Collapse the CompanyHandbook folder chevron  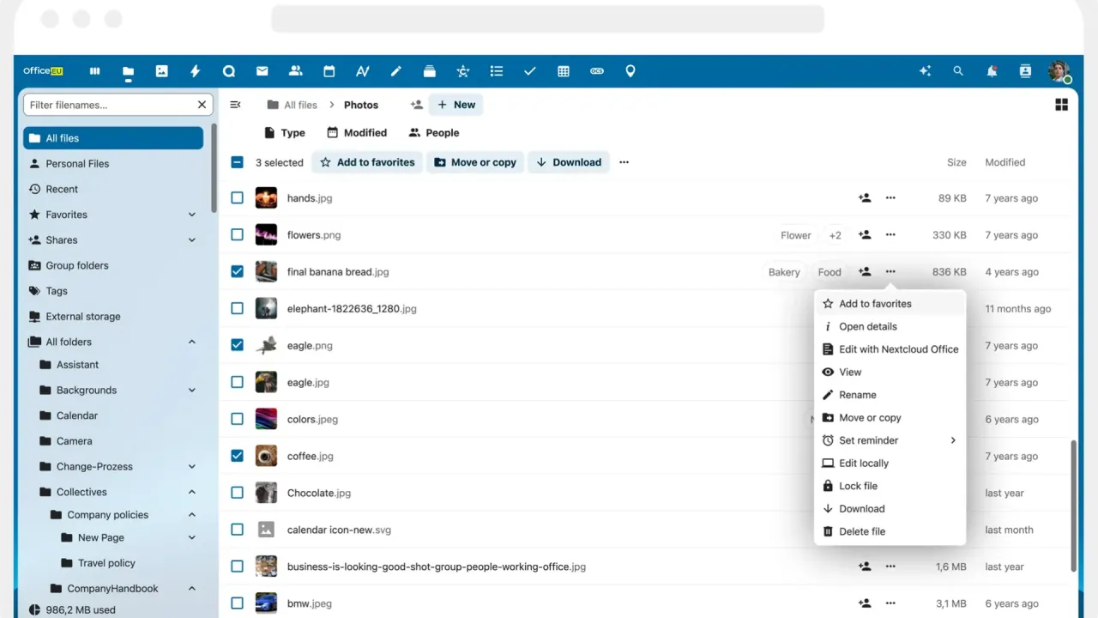192,589
